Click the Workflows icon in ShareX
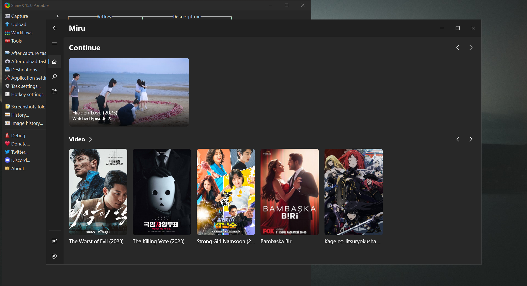Image resolution: width=527 pixels, height=286 pixels. pyautogui.click(x=22, y=32)
